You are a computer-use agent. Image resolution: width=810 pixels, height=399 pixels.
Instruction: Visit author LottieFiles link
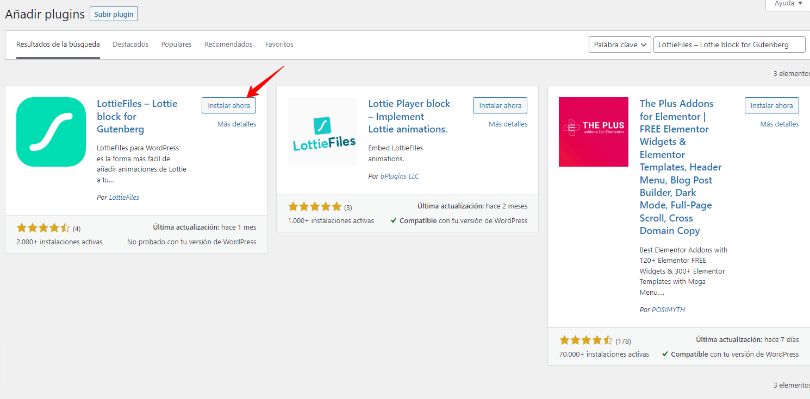pyautogui.click(x=124, y=198)
